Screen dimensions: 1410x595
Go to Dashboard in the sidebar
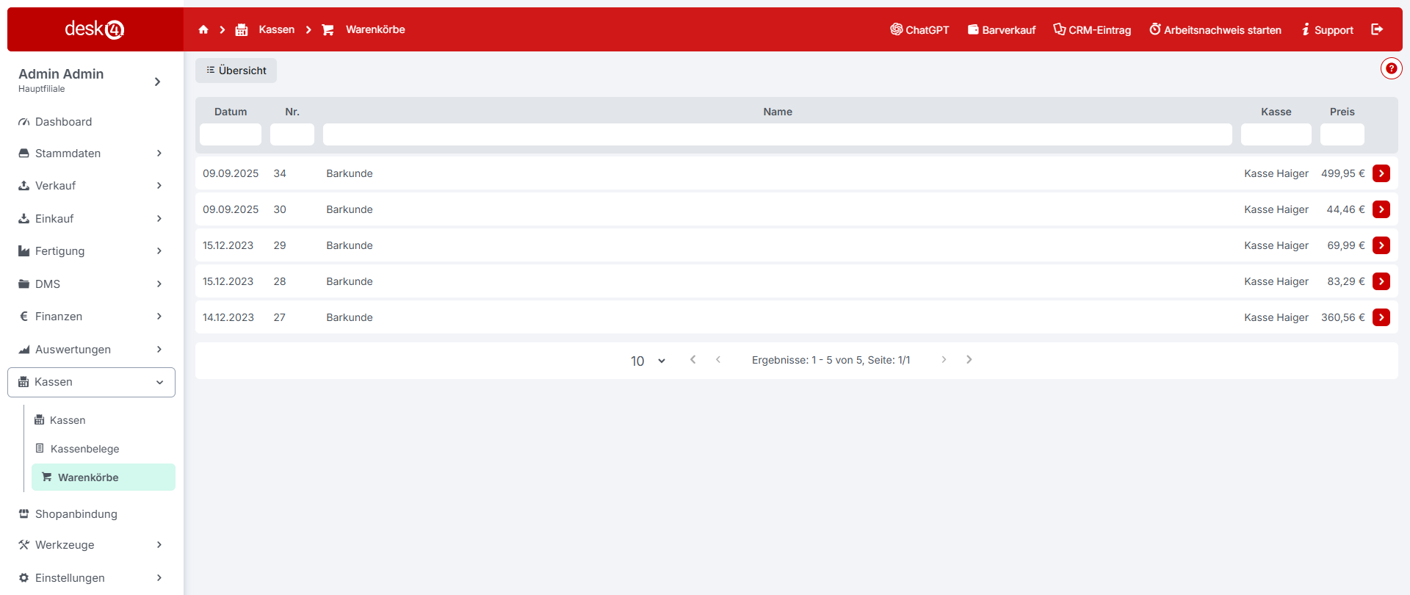(63, 122)
